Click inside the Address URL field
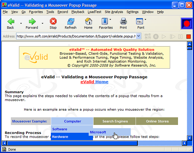The image size is (194, 153). (76, 36)
